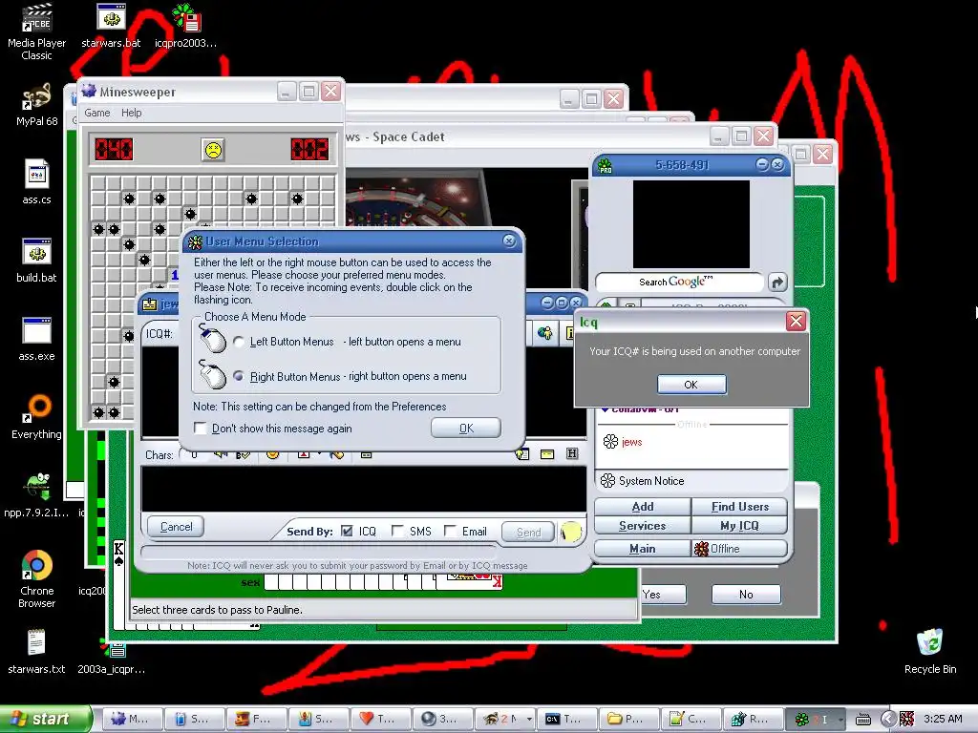The width and height of the screenshot is (978, 733).
Task: Select the ass.exe desktop icon
Action: click(37, 340)
